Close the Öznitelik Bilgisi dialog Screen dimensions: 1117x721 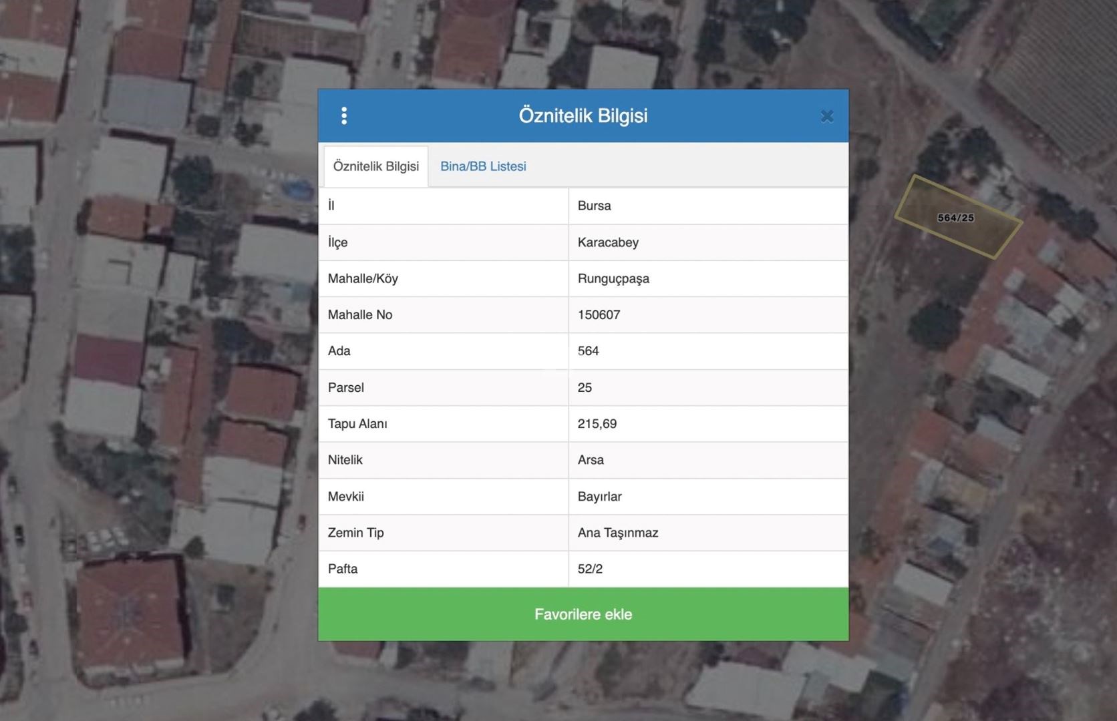pyautogui.click(x=826, y=116)
